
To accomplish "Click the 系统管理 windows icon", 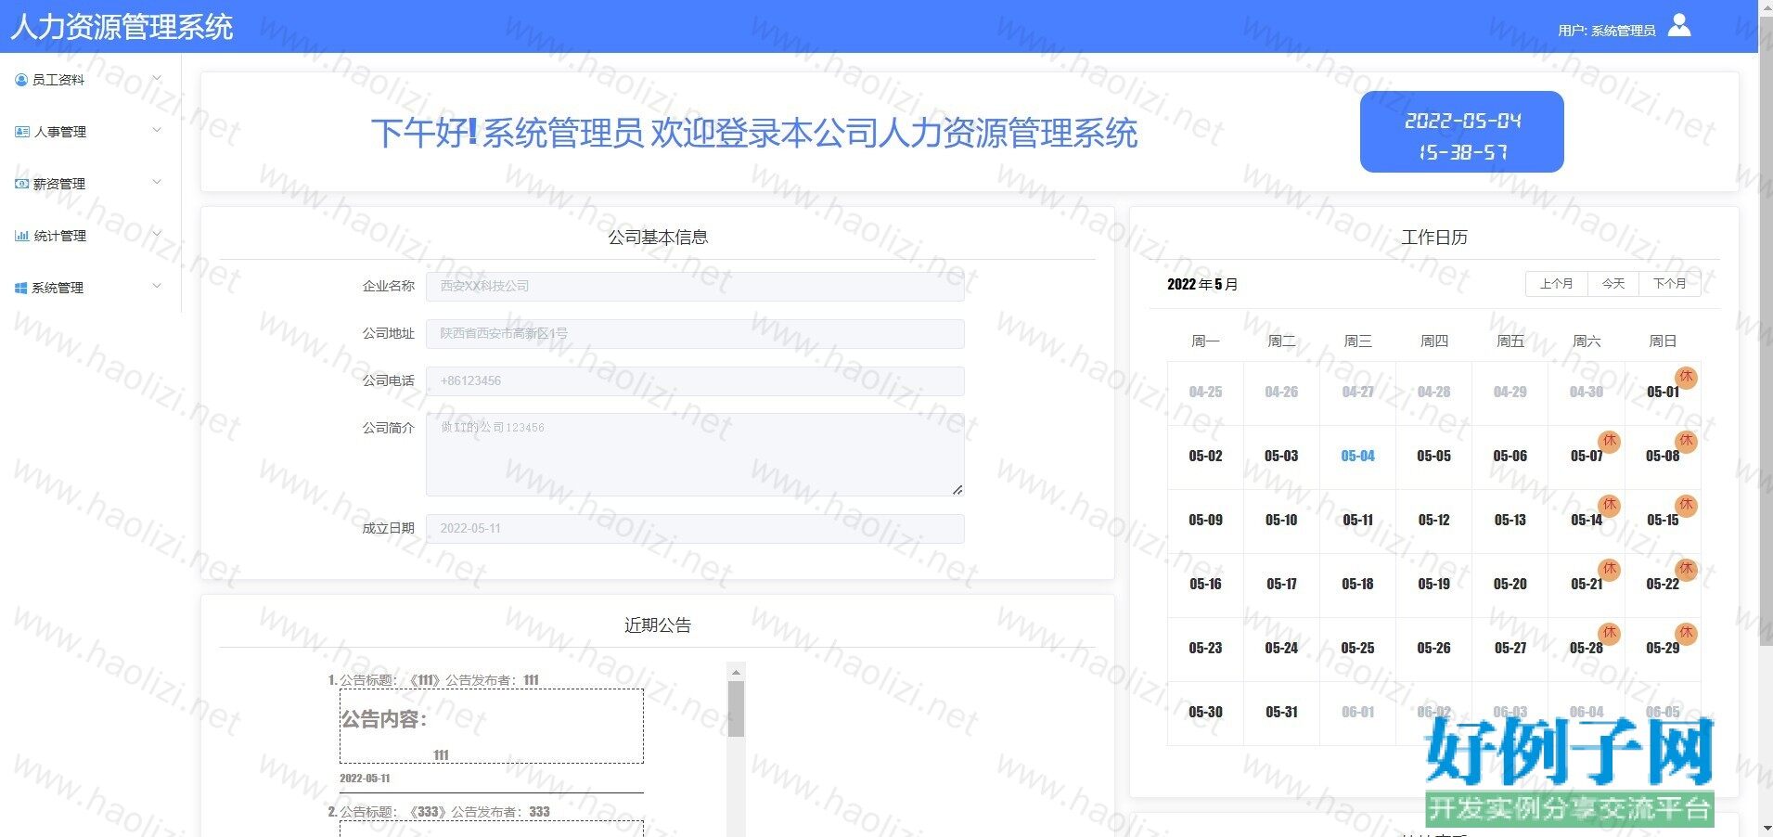I will (21, 288).
